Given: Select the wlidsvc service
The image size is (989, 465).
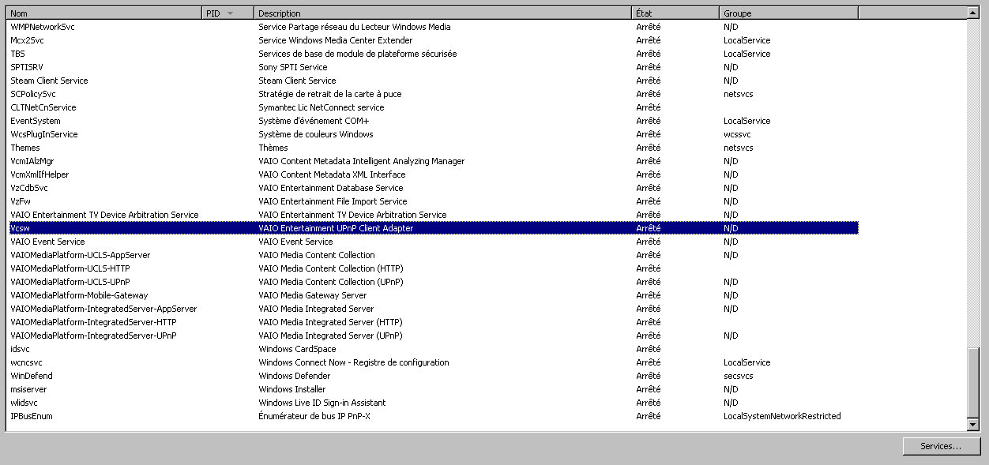Looking at the screenshot, I should click(24, 403).
